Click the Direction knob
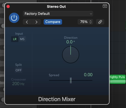This screenshot has height=108, width=126. point(71,55)
